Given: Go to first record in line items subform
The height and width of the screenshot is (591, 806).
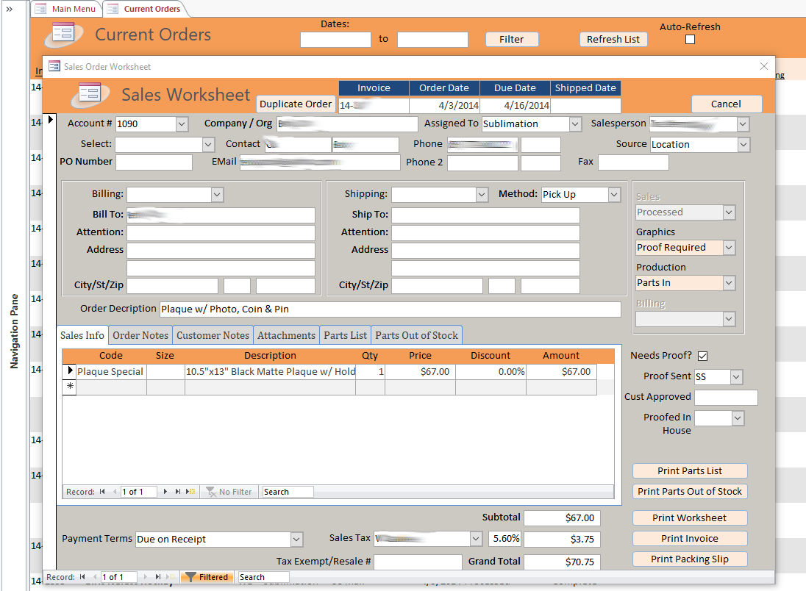Looking at the screenshot, I should click(102, 492).
